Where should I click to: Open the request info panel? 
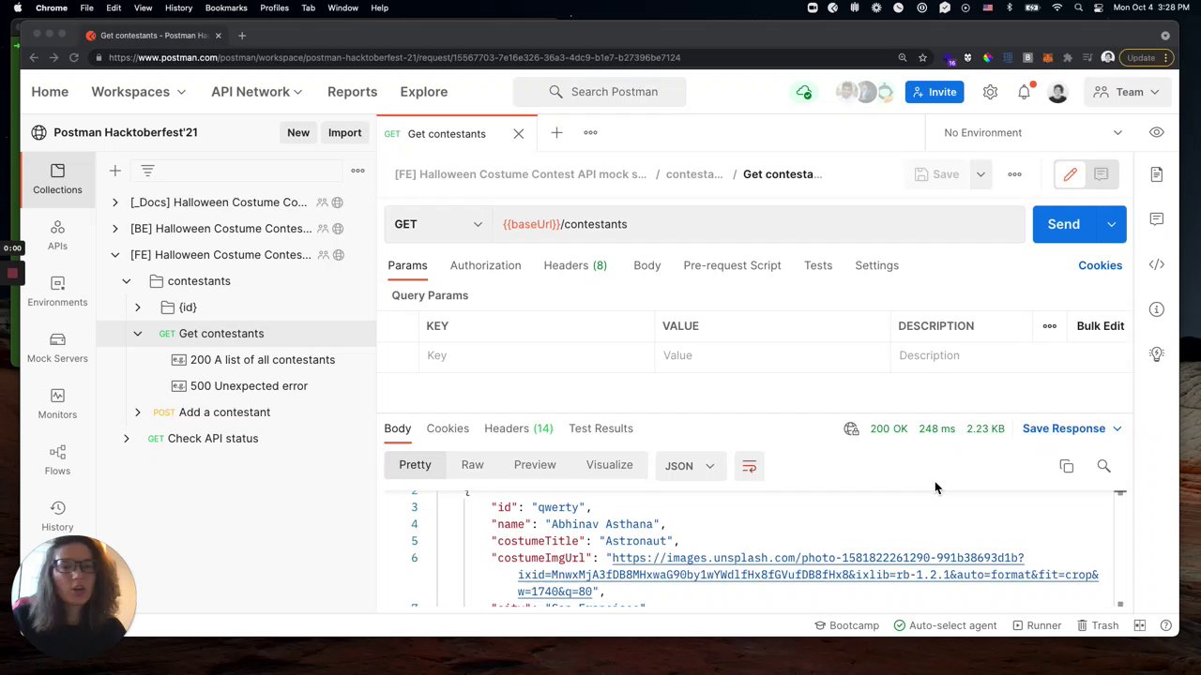pyautogui.click(x=1156, y=309)
